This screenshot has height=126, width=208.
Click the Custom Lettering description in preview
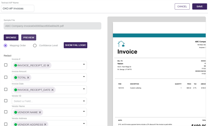(x=136, y=88)
